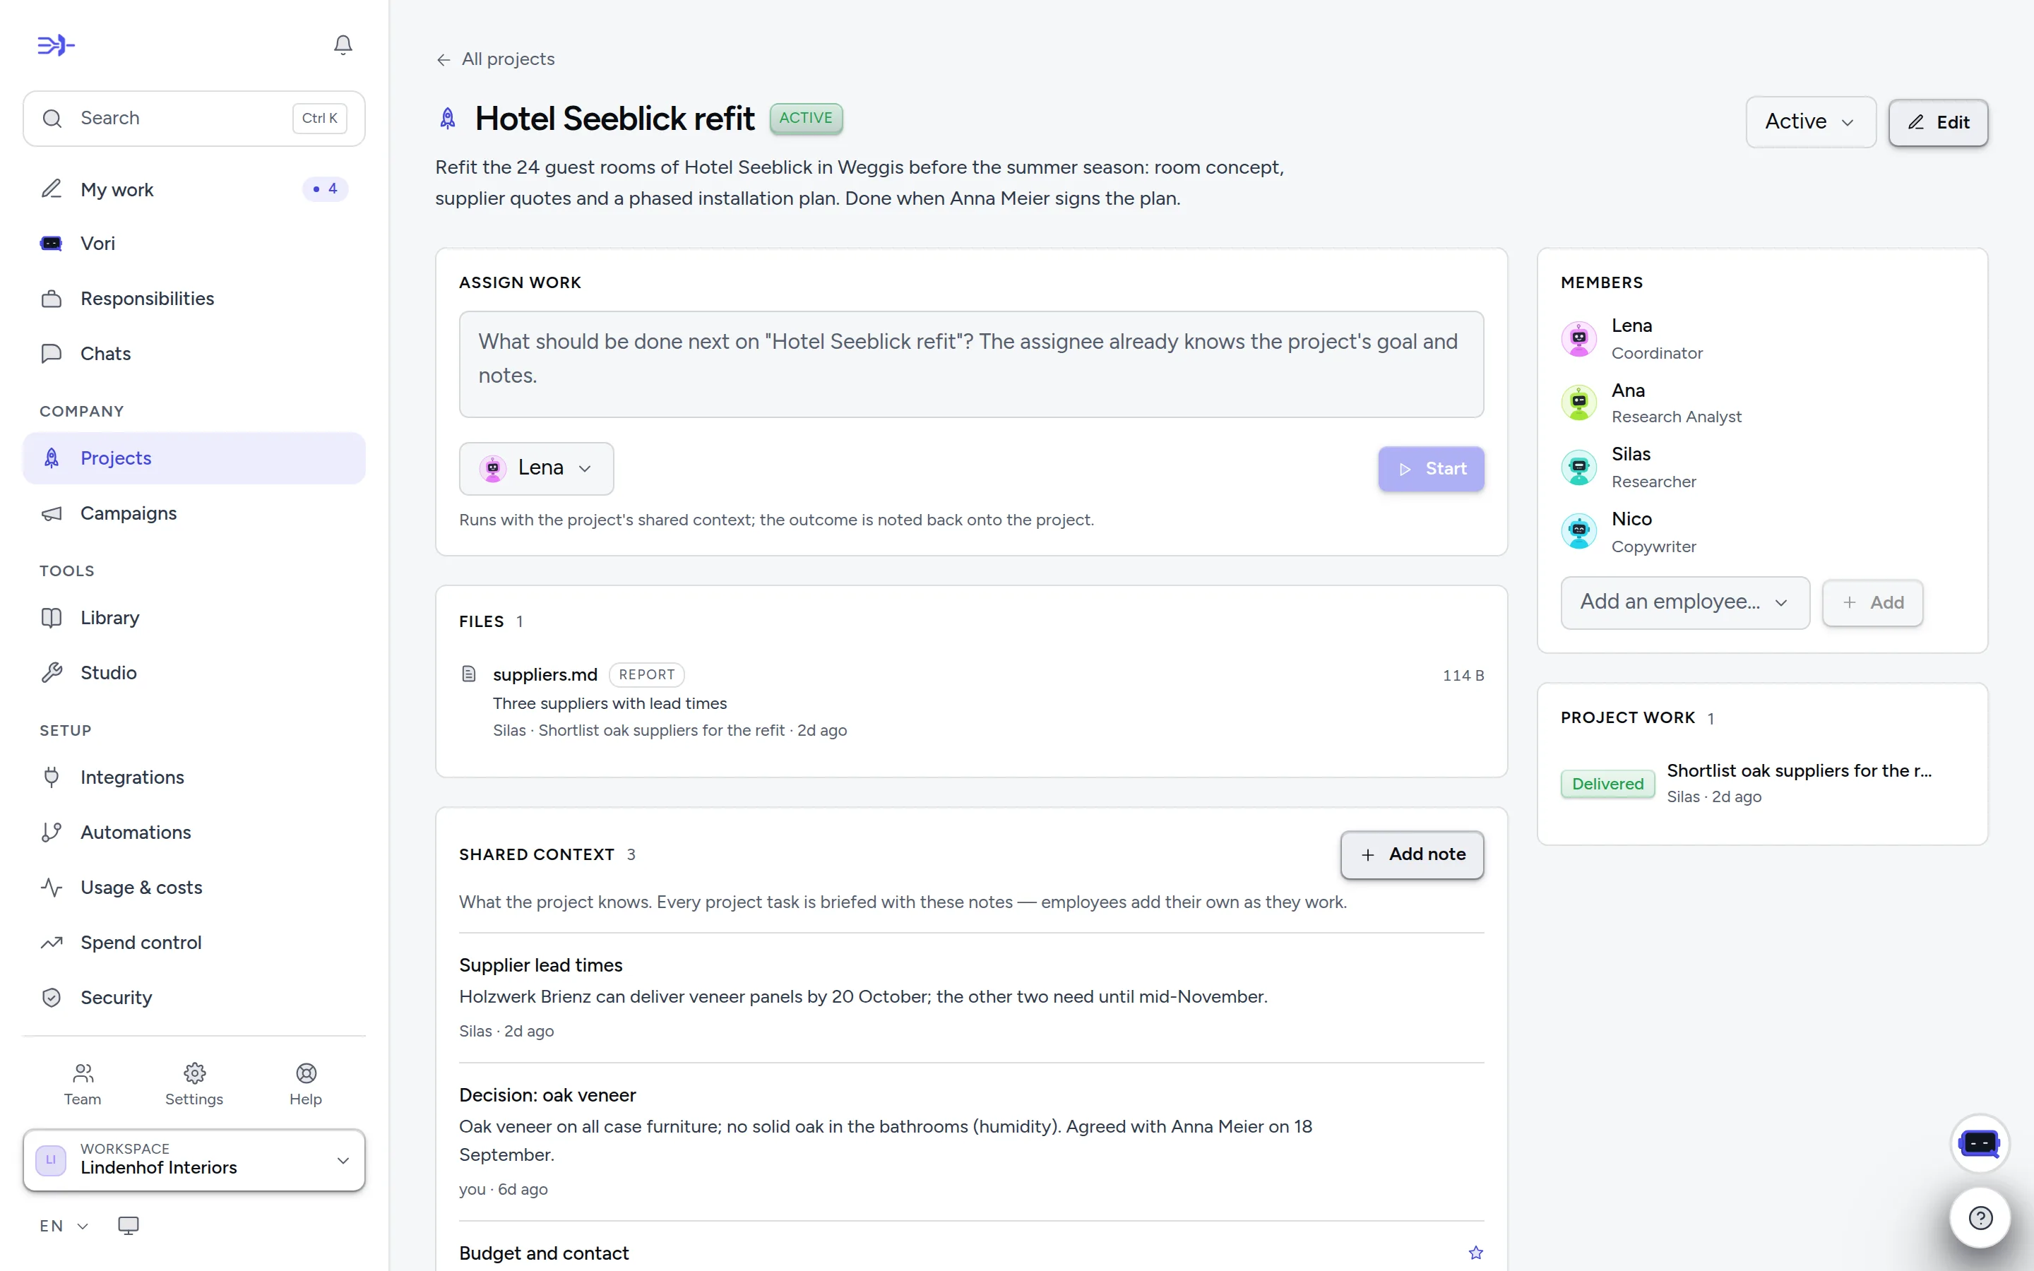Open Integrations under Setup
This screenshot has width=2034, height=1271.
pyautogui.click(x=194, y=777)
